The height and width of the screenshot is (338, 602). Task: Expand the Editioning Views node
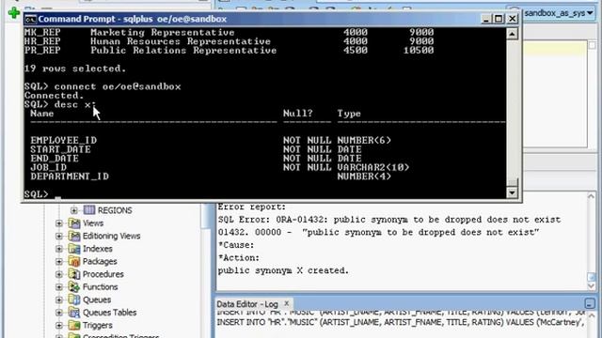coord(59,236)
